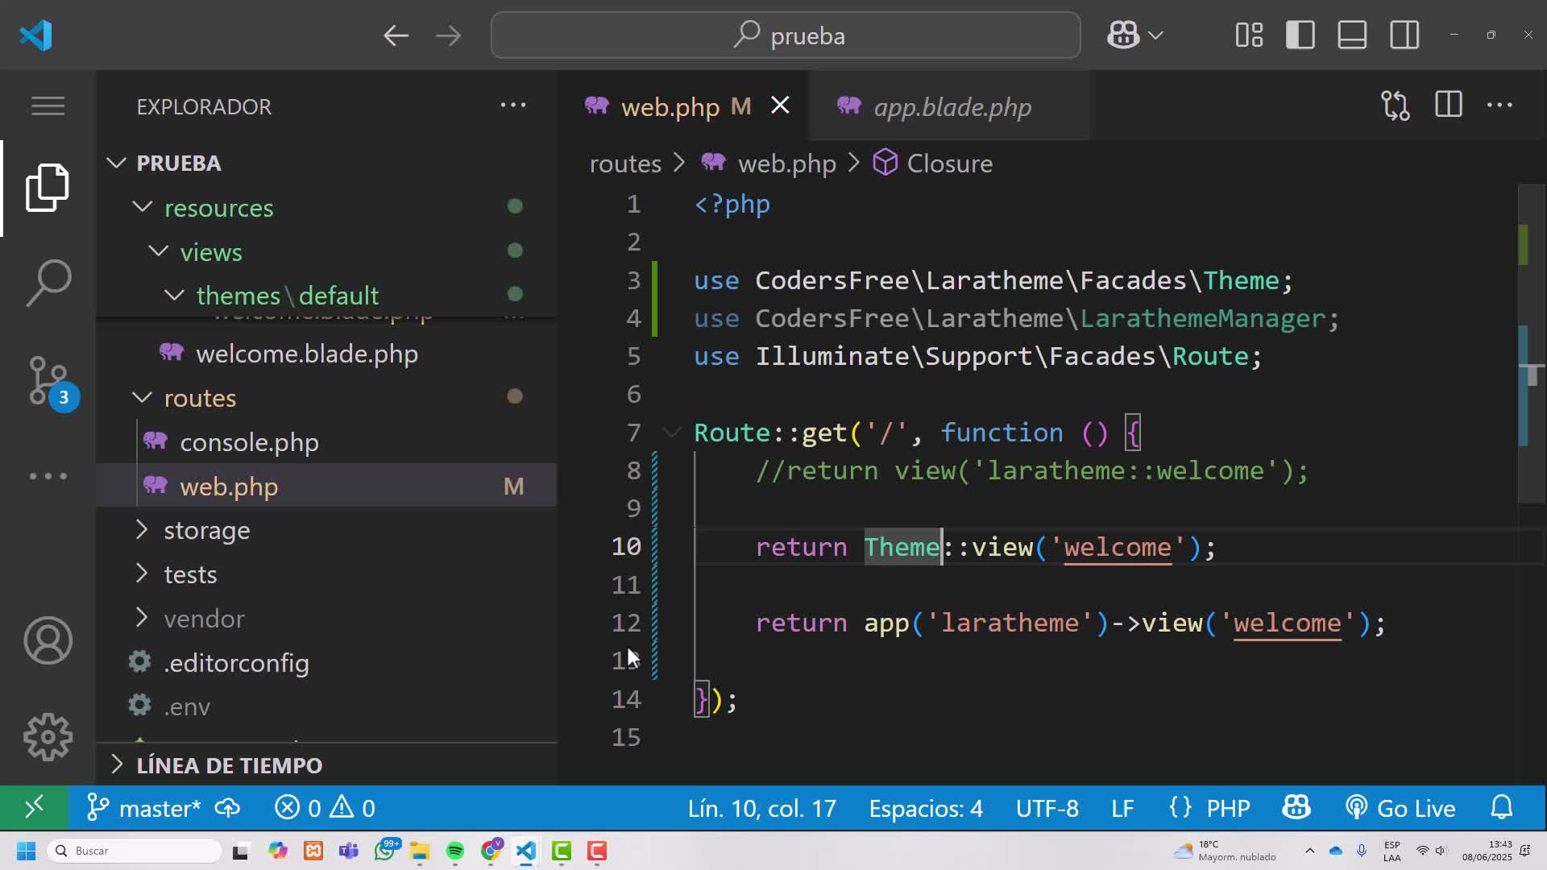Open WhatsApp from the taskbar
Screen dimensions: 1547x870
[385, 851]
